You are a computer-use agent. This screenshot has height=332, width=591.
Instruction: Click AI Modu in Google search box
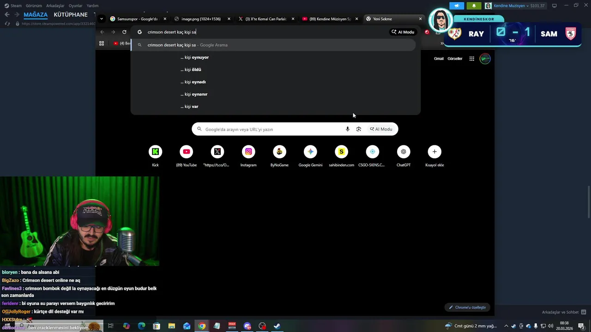coord(381,129)
